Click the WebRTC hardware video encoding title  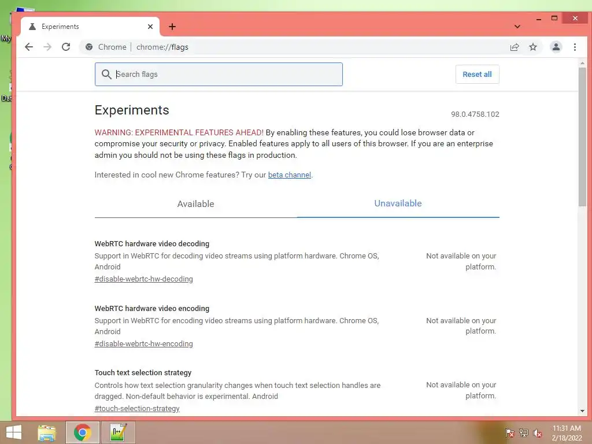152,309
